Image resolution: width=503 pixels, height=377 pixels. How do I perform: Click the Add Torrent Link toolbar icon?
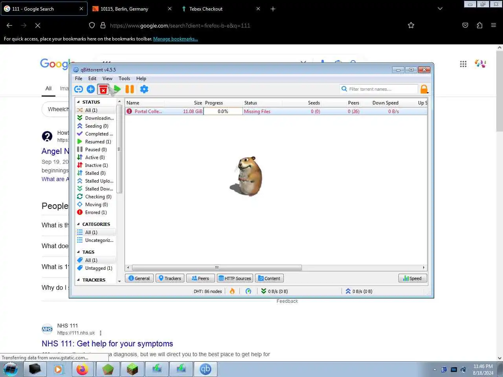[79, 89]
